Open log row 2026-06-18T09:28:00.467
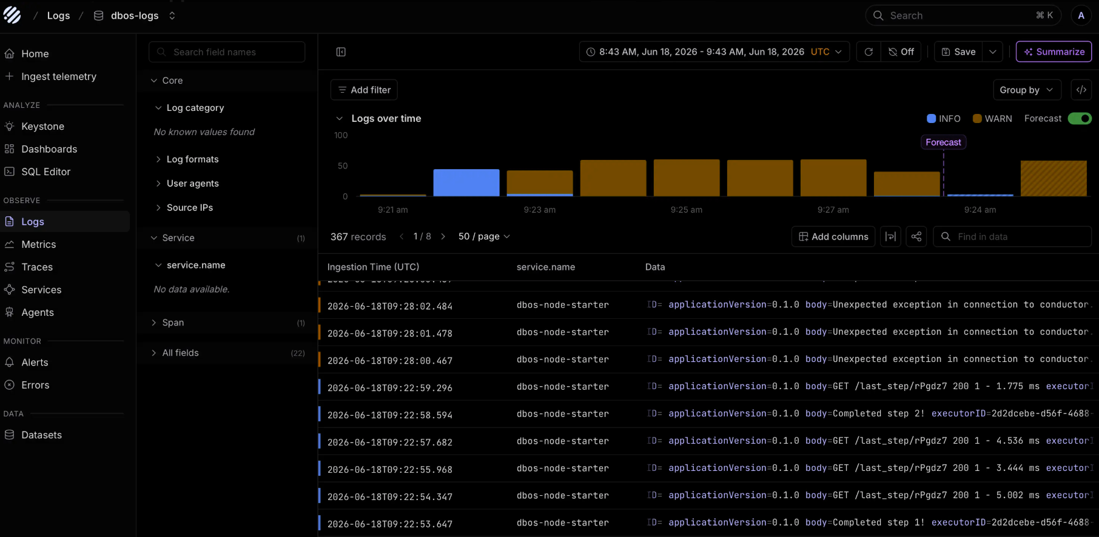The height and width of the screenshot is (537, 1099). point(708,360)
